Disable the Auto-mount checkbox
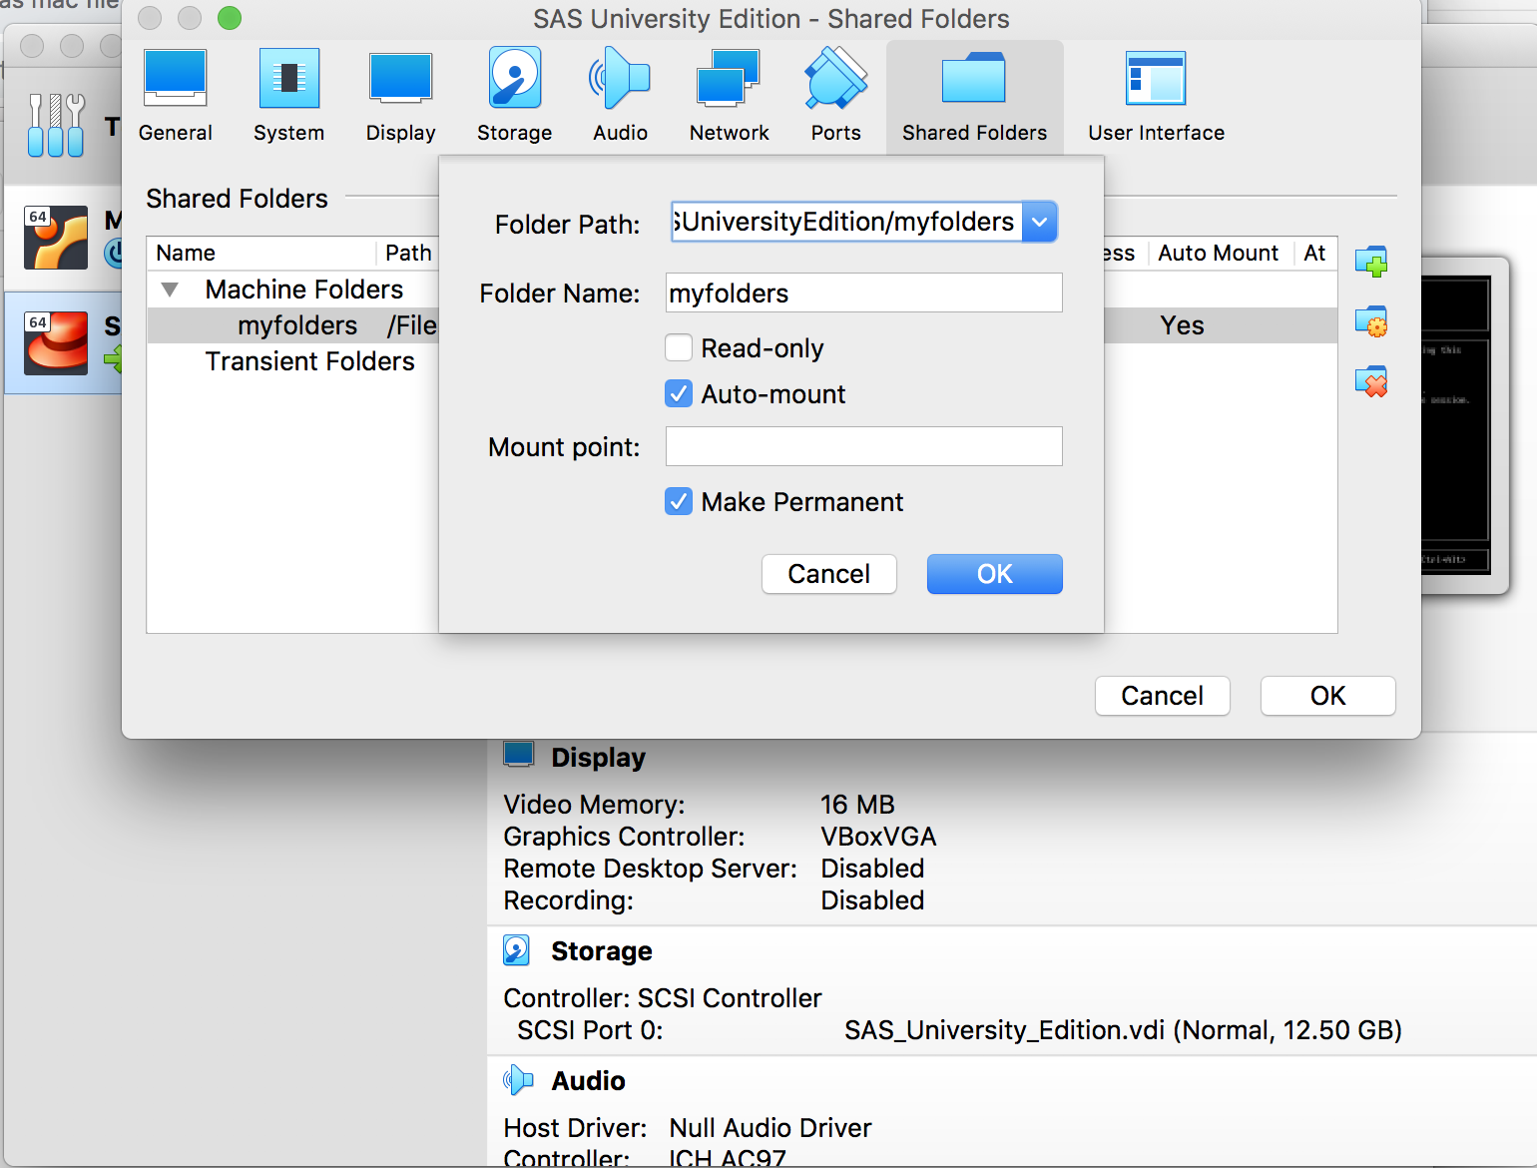This screenshot has height=1168, width=1537. 679,393
